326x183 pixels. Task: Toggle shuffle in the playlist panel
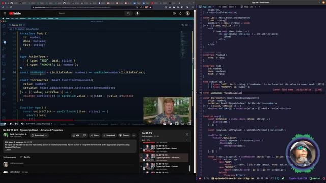[148, 140]
